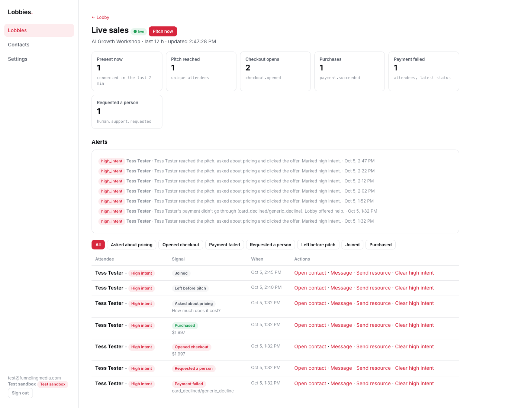Click the Present now stat card
Viewport: 515px width, 408px height.
(x=127, y=71)
